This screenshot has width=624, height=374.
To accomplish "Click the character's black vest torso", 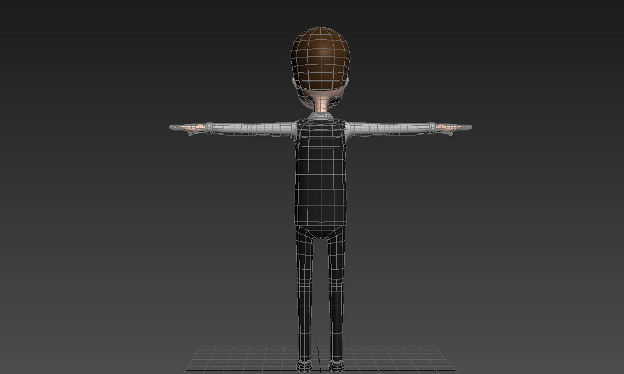I will click(x=320, y=173).
